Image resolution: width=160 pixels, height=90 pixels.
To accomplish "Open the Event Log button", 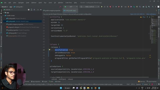I will pyautogui.click(x=141, y=81).
